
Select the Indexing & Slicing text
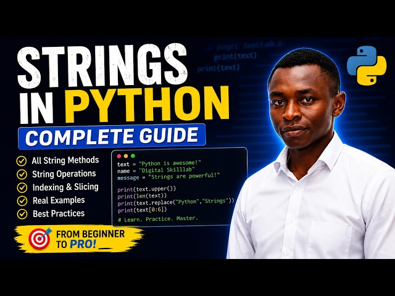(65, 187)
